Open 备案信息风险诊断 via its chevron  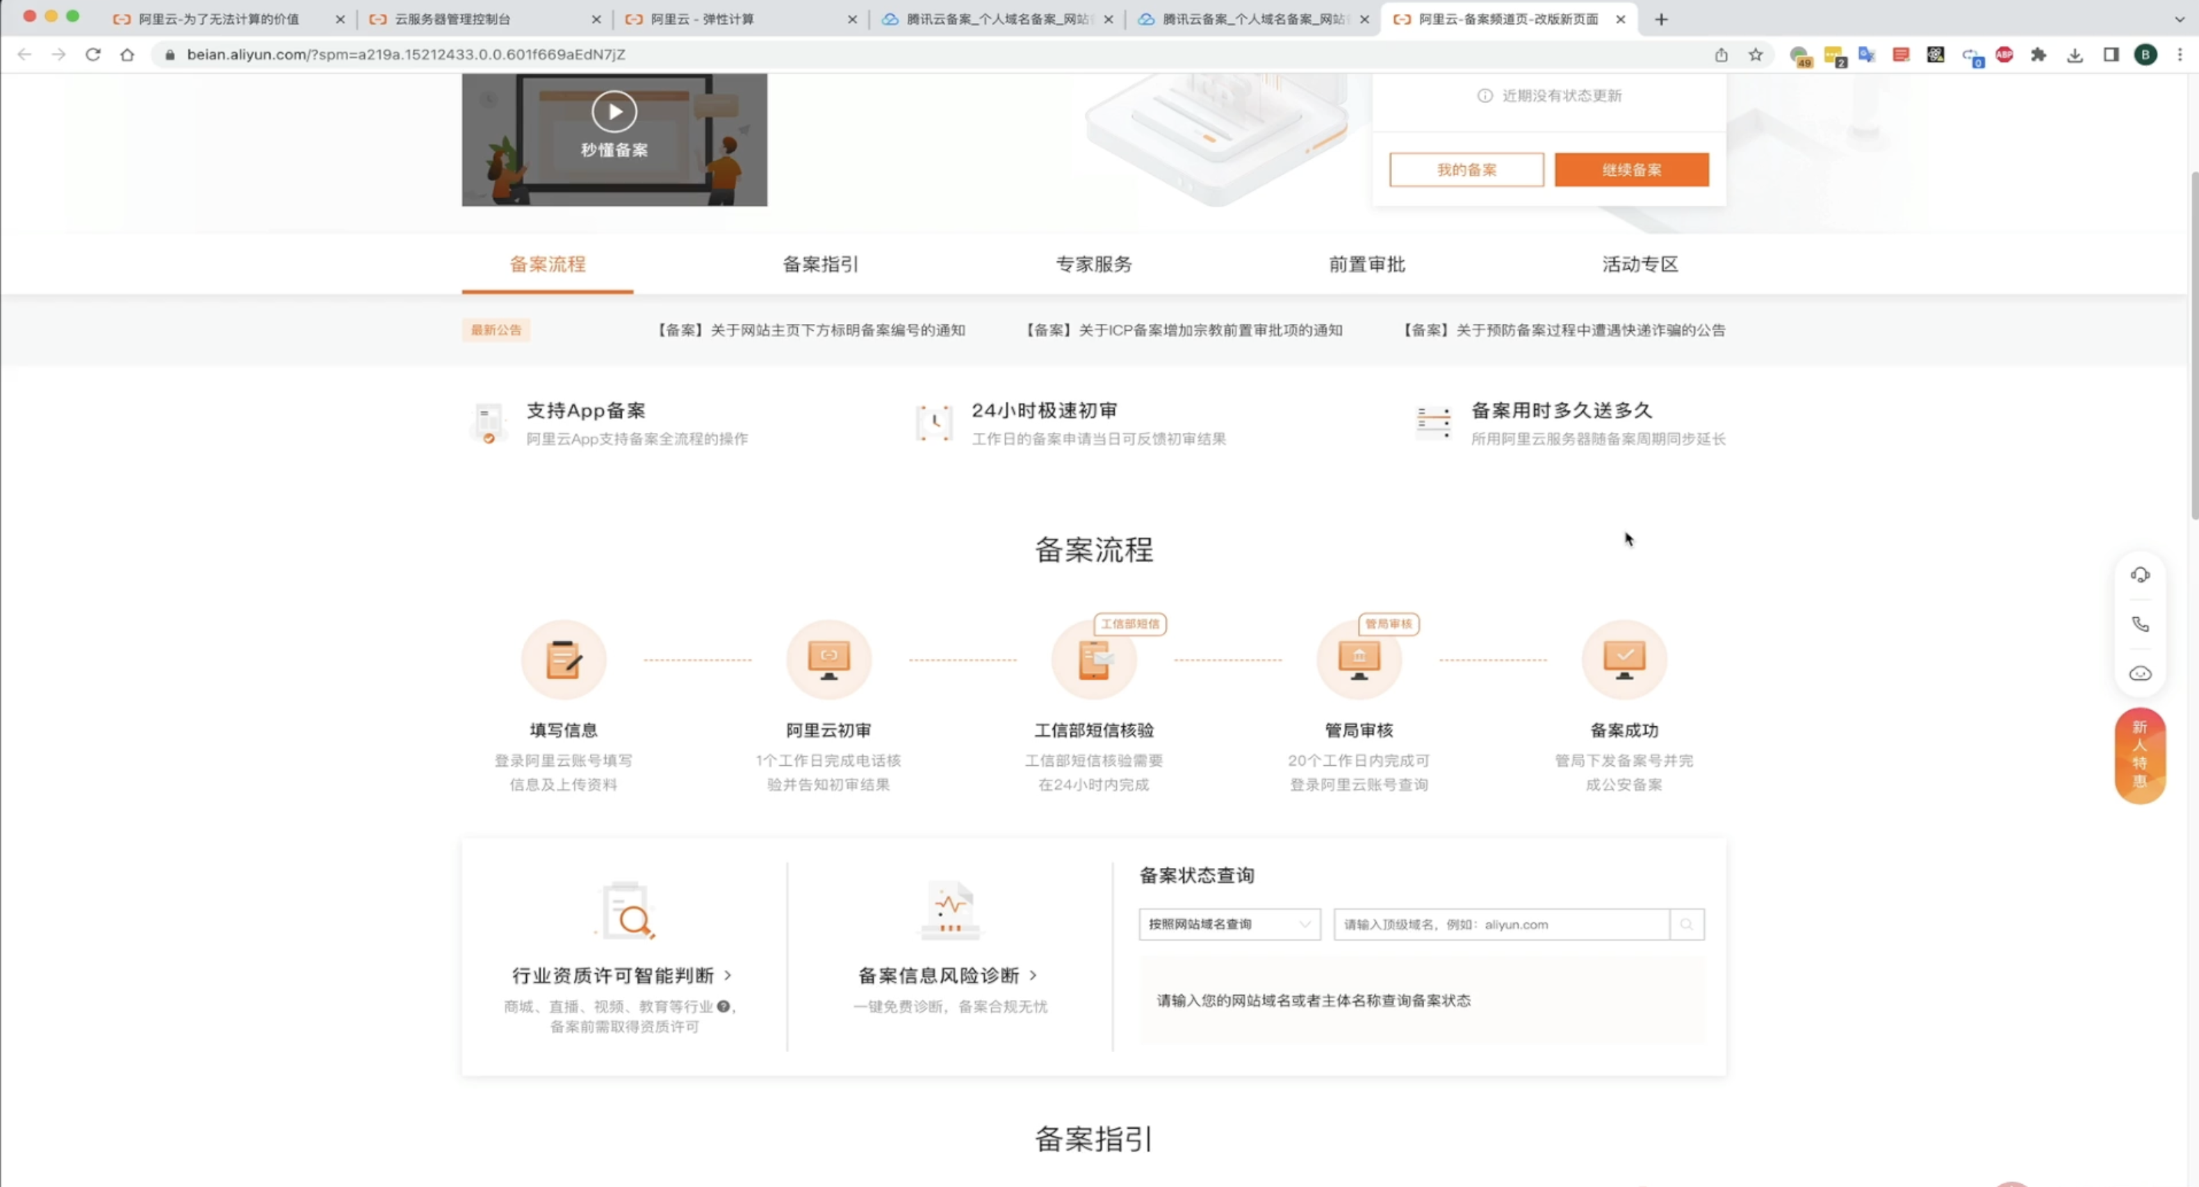[1033, 975]
